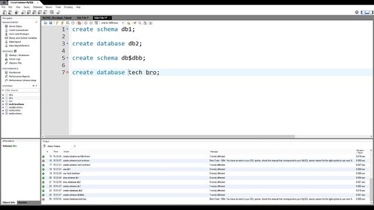This screenshot has height=210, width=374.
Task: Click the stop query execution icon
Action: (x=73, y=23)
